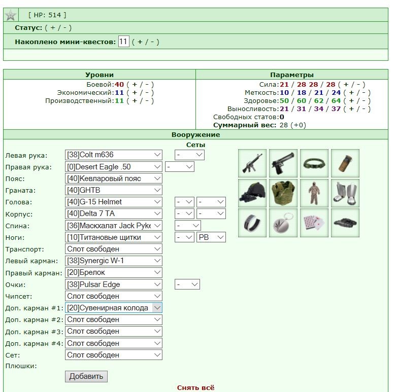Open the Граната GHTB dropdown
Viewport: 394px width, 392px height.
click(x=114, y=190)
